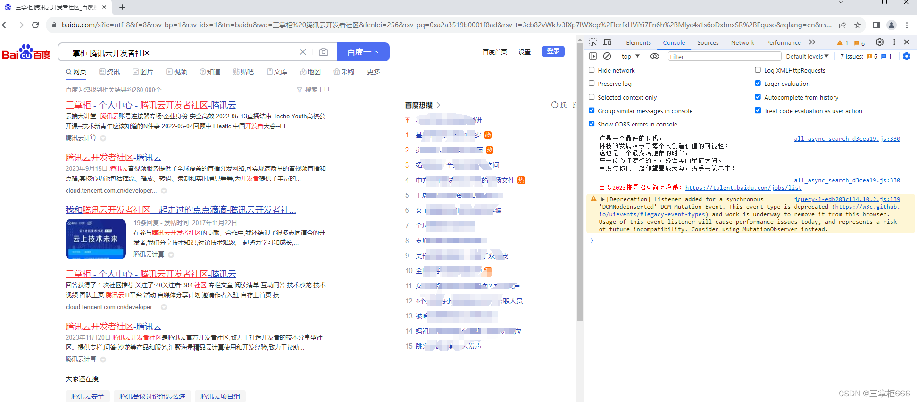Click the 云上技术未来 result thumbnail

[x=96, y=239]
